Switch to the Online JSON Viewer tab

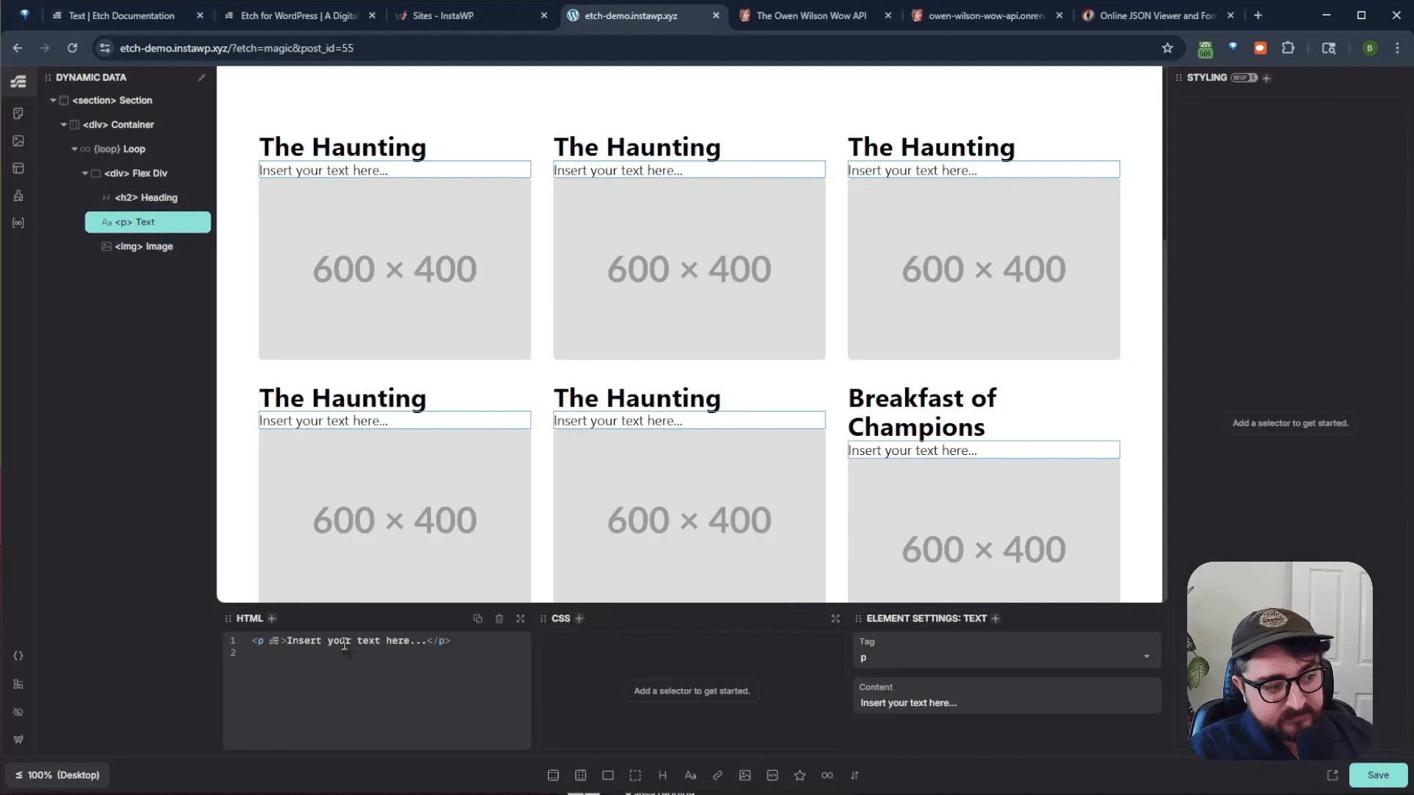[x=1156, y=15]
